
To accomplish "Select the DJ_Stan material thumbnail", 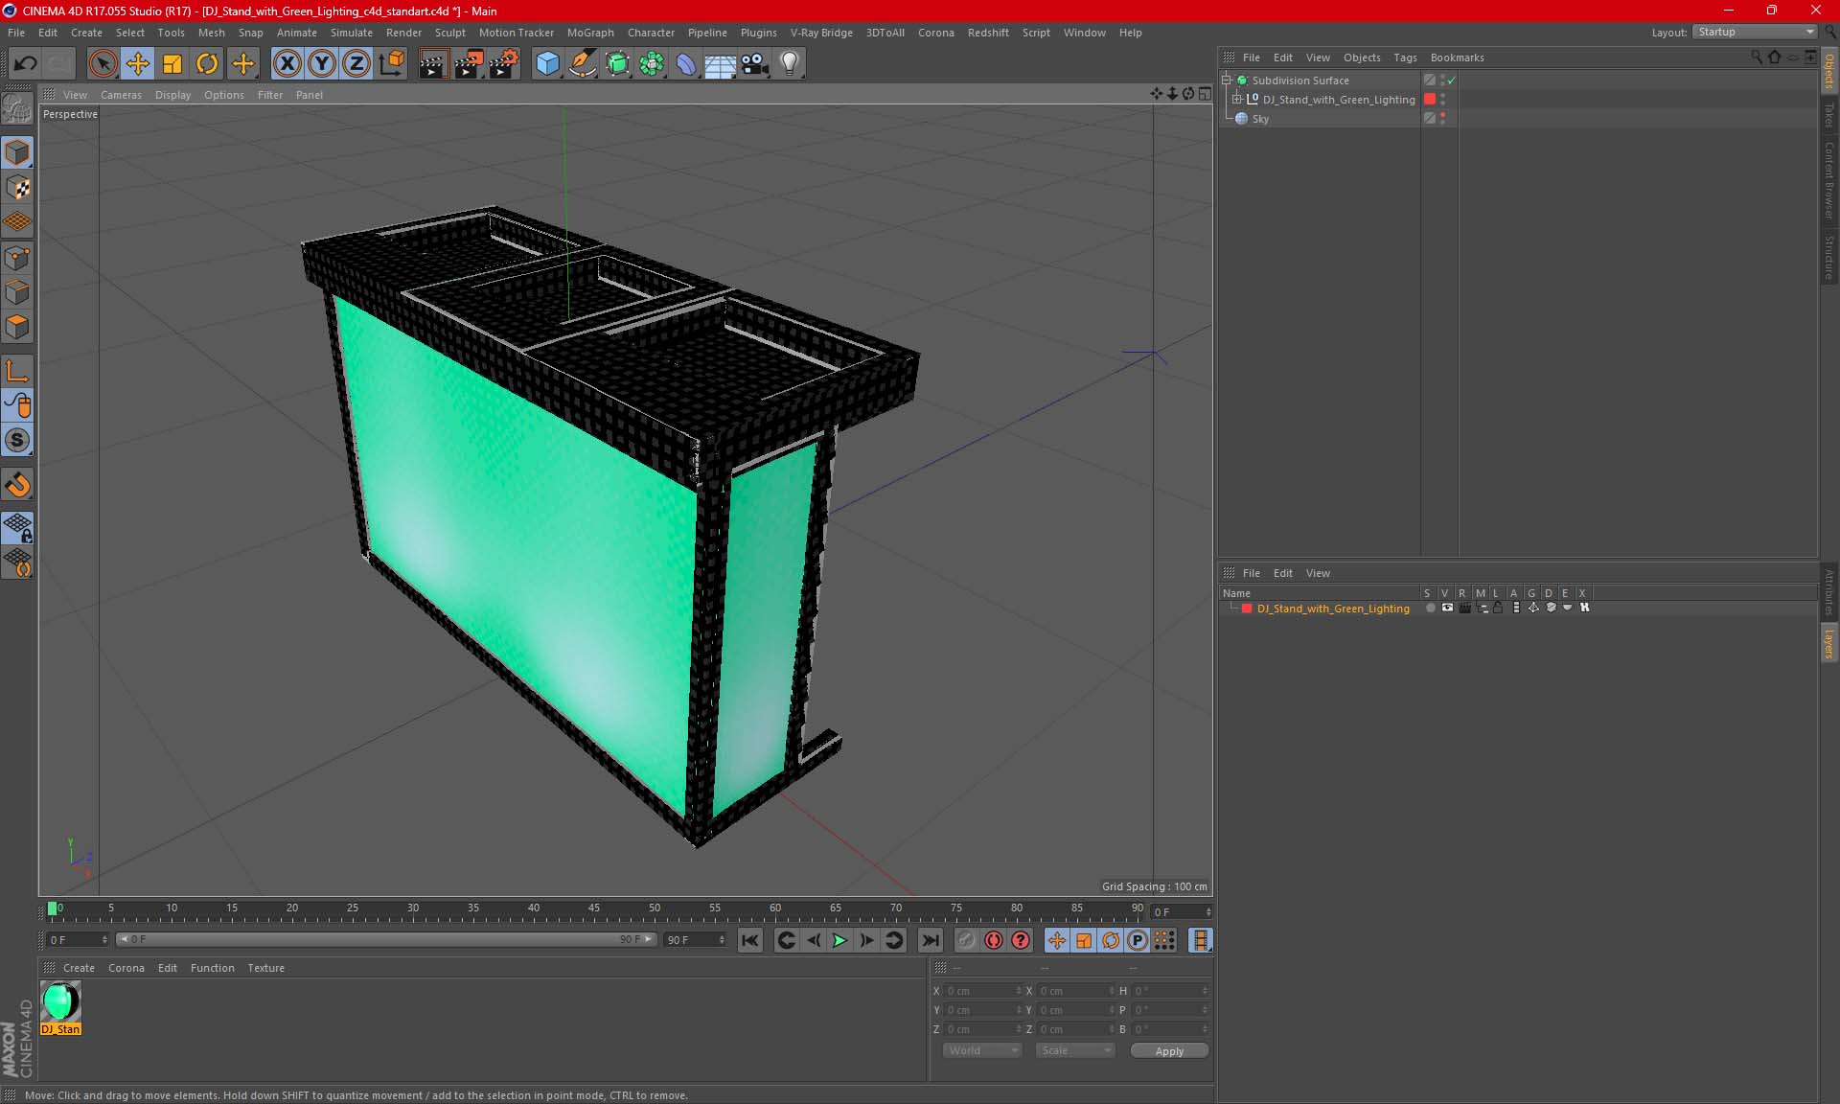I will pos(60,1002).
